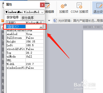Click the orange folder icon
The width and height of the screenshot is (103, 93).
coord(2,20)
